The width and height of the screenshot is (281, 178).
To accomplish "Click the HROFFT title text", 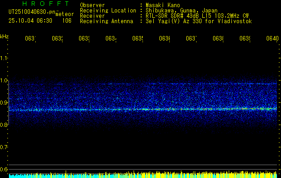I will pyautogui.click(x=46, y=4).
